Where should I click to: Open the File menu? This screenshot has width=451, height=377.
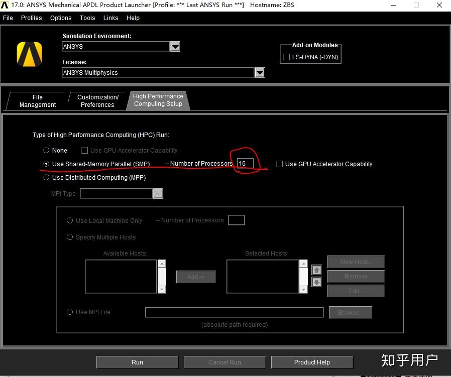[8, 18]
